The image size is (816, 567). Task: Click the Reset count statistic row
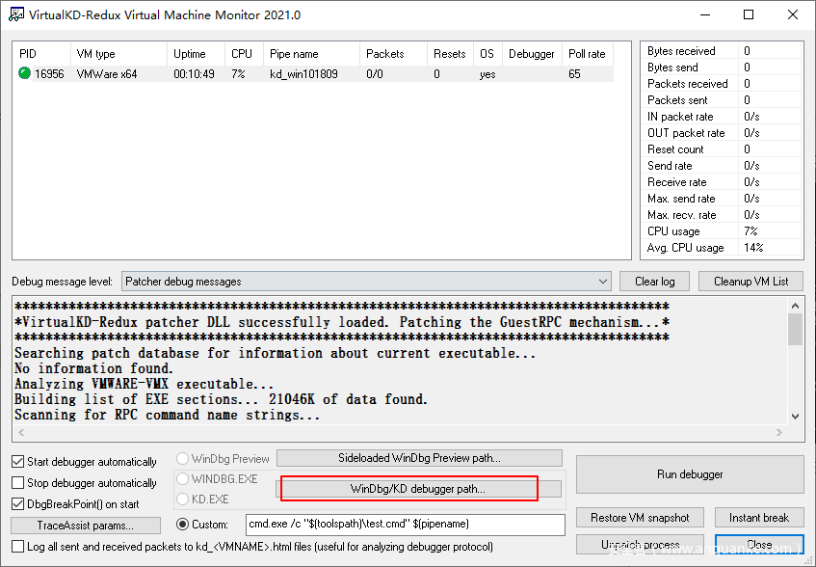[721, 149]
